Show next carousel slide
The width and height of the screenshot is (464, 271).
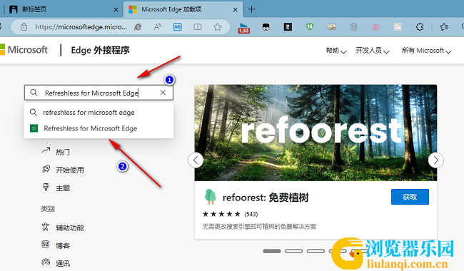436,160
